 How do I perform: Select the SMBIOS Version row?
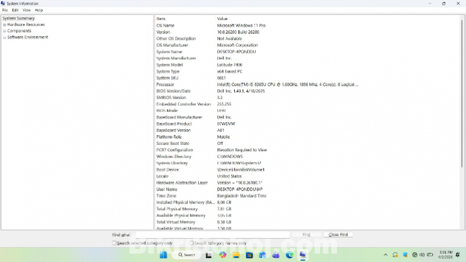308,97
